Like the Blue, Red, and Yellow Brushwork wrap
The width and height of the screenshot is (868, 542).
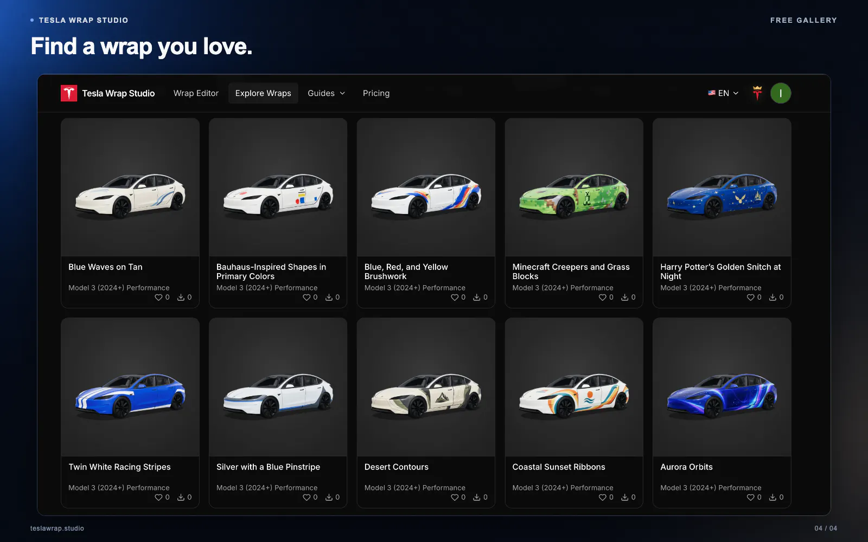[455, 298]
